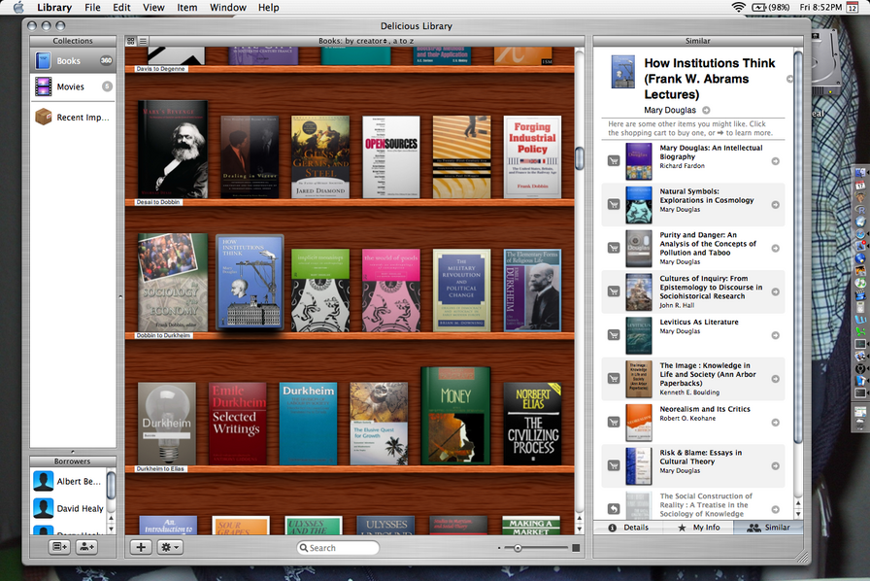
Task: Switch to list view mode
Action: 143,41
